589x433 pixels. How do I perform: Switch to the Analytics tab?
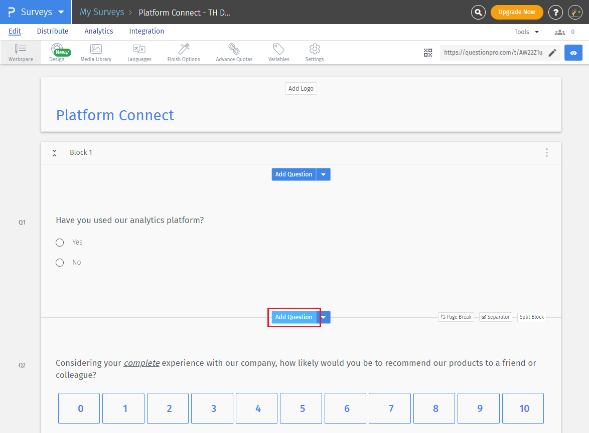pyautogui.click(x=99, y=31)
